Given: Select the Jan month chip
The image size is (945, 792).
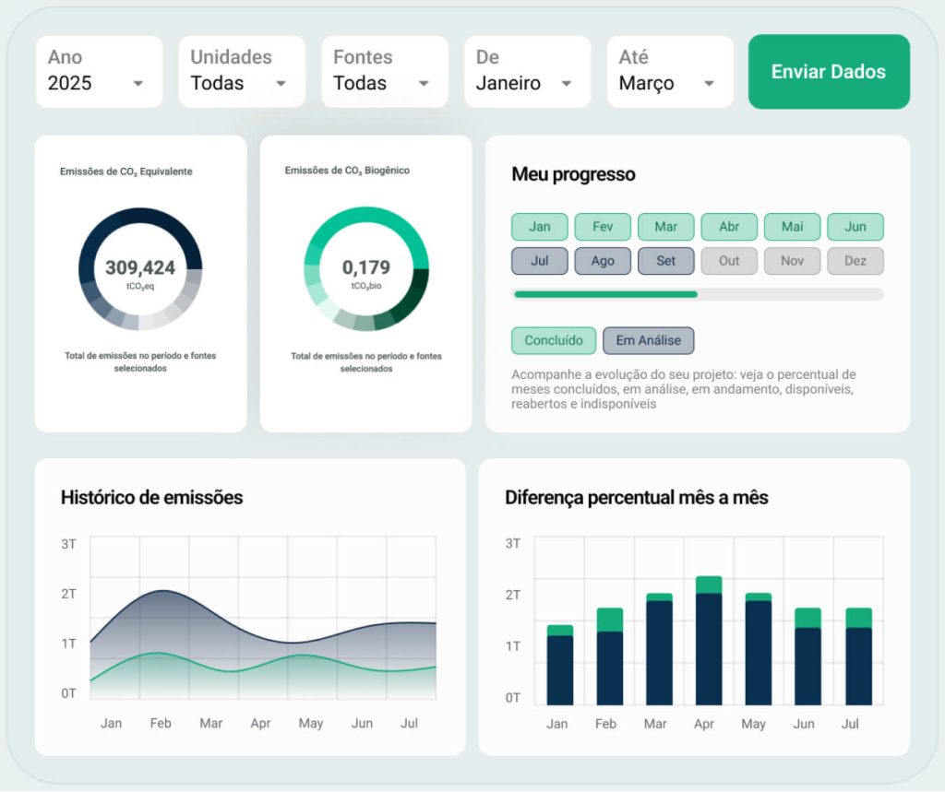Looking at the screenshot, I should (539, 227).
